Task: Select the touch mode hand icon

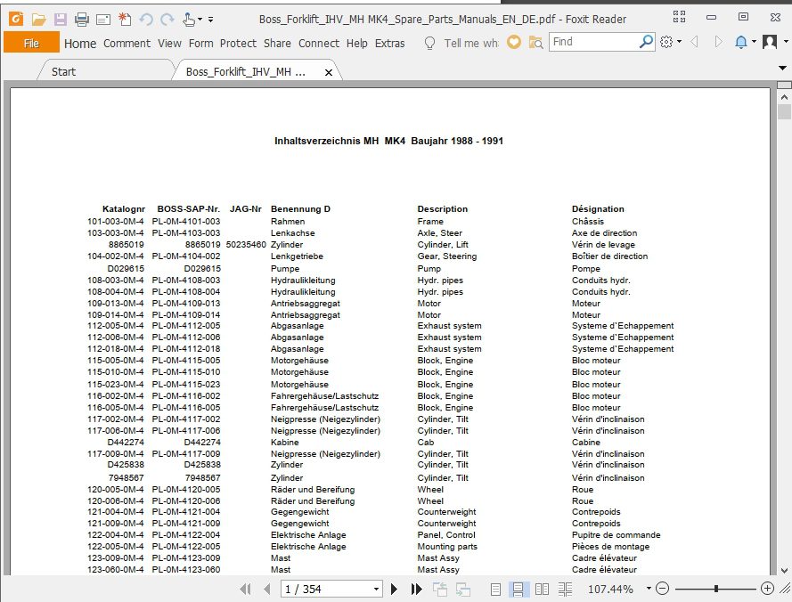Action: [x=188, y=20]
